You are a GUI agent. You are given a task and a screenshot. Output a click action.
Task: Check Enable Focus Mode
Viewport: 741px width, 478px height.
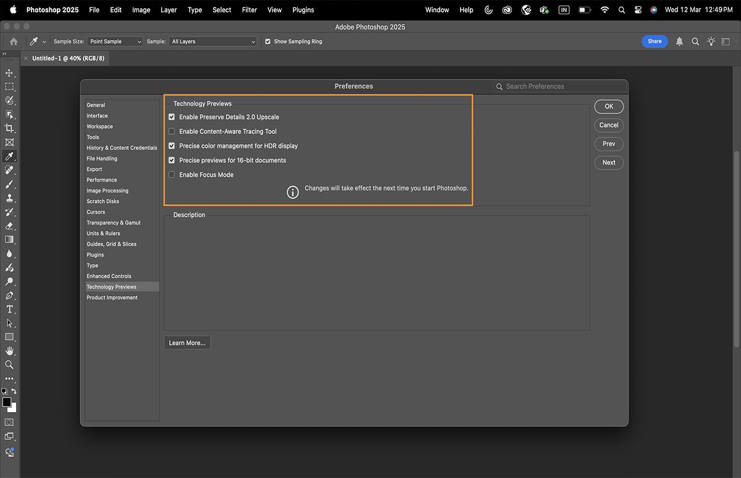pos(172,175)
